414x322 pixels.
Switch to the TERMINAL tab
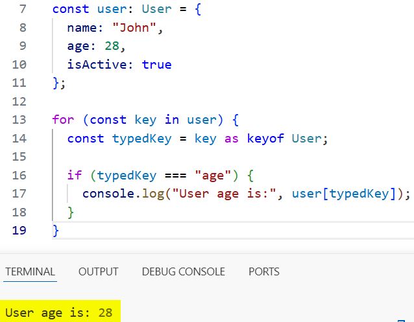coord(30,271)
